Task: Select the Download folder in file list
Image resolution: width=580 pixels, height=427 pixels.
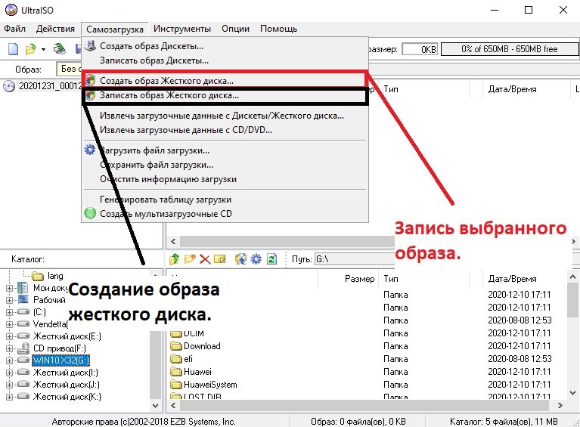Action: tap(195, 346)
